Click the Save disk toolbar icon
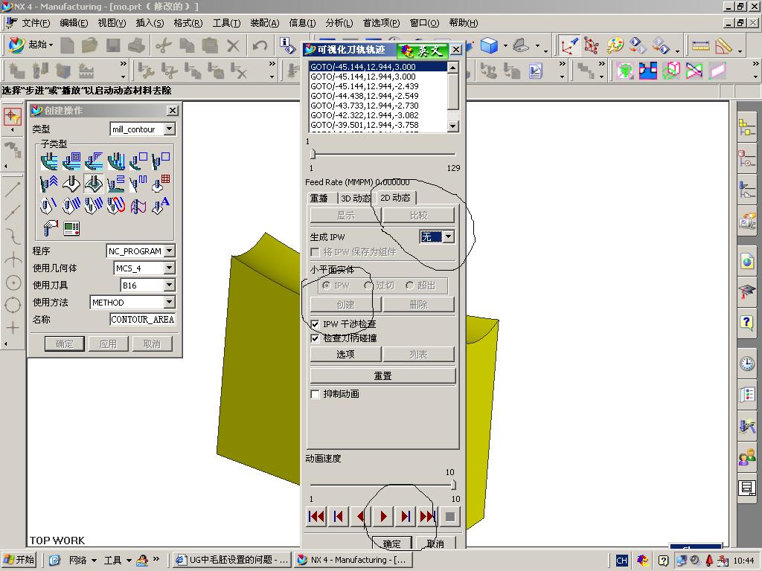Viewport: 762px width, 571px height. click(x=113, y=45)
